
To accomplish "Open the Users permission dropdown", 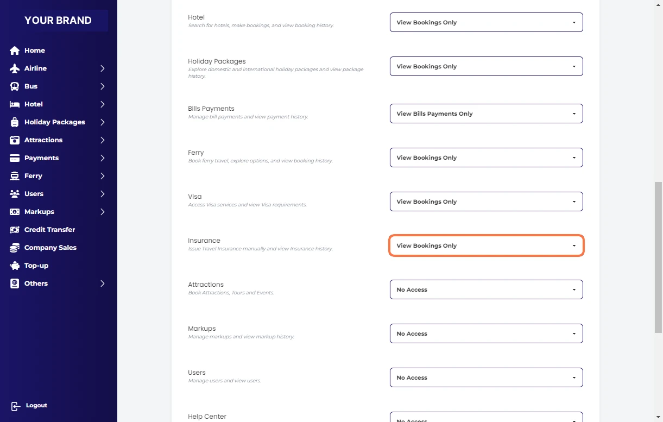I will (486, 377).
